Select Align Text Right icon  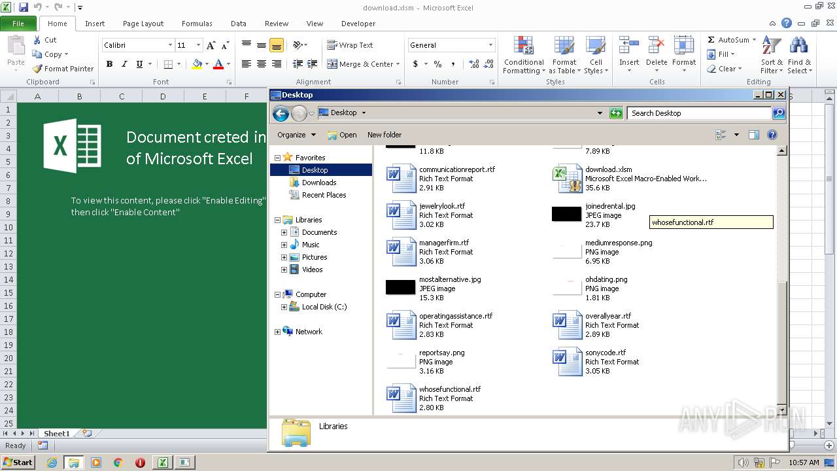tap(276, 64)
